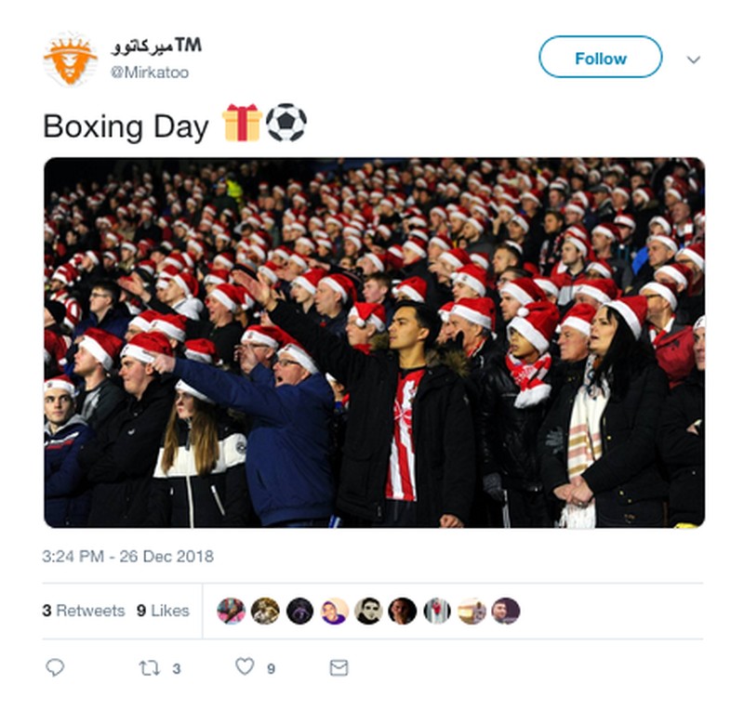Open the third liker's dark avatar

299,611
